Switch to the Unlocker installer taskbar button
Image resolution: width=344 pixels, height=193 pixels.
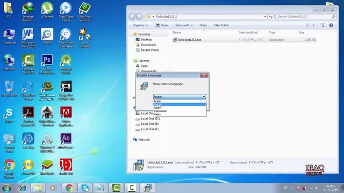(x=147, y=188)
